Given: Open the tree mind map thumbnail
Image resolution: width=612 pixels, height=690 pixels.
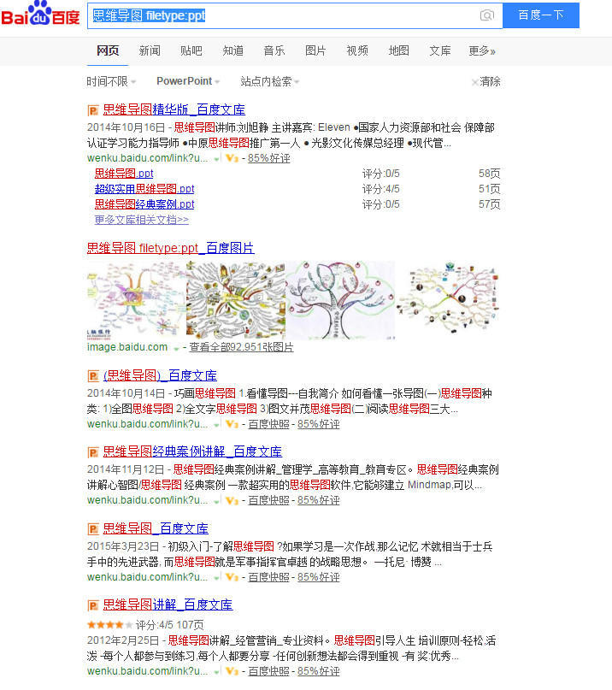Looking at the screenshot, I should click(339, 299).
